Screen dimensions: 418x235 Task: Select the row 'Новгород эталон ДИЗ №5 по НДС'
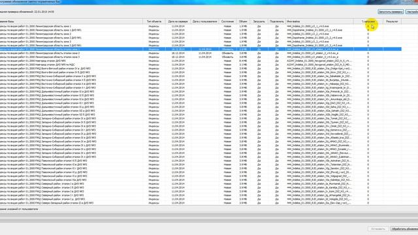[201, 65]
